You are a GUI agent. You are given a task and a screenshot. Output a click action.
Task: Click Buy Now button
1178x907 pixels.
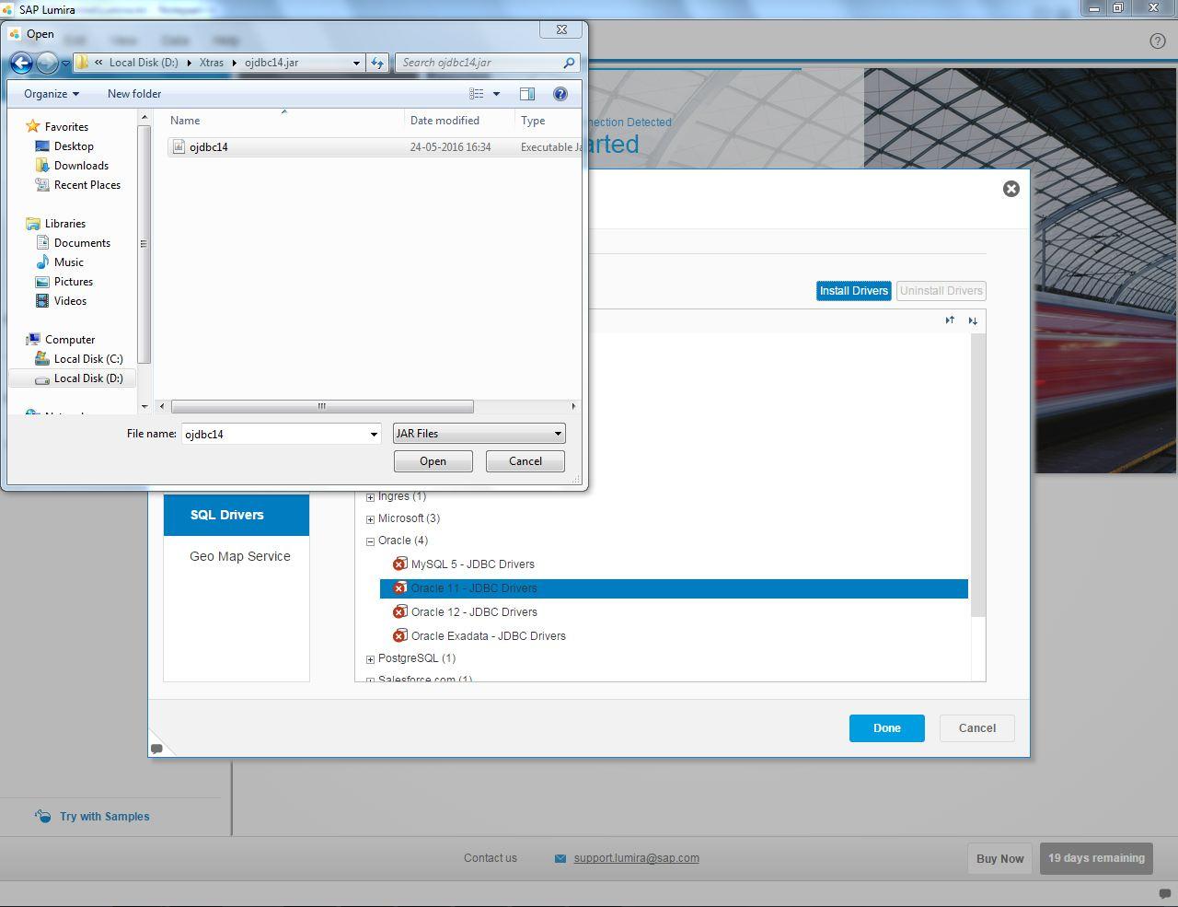pos(1000,858)
